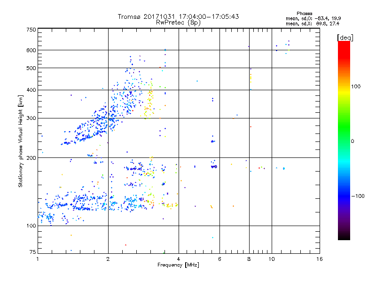Click the y-axis tick label '500'
Image resolution: width=376 pixels, height=282 pixels.
click(31, 68)
